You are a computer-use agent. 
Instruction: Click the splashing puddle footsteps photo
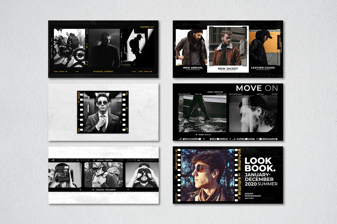point(202,114)
